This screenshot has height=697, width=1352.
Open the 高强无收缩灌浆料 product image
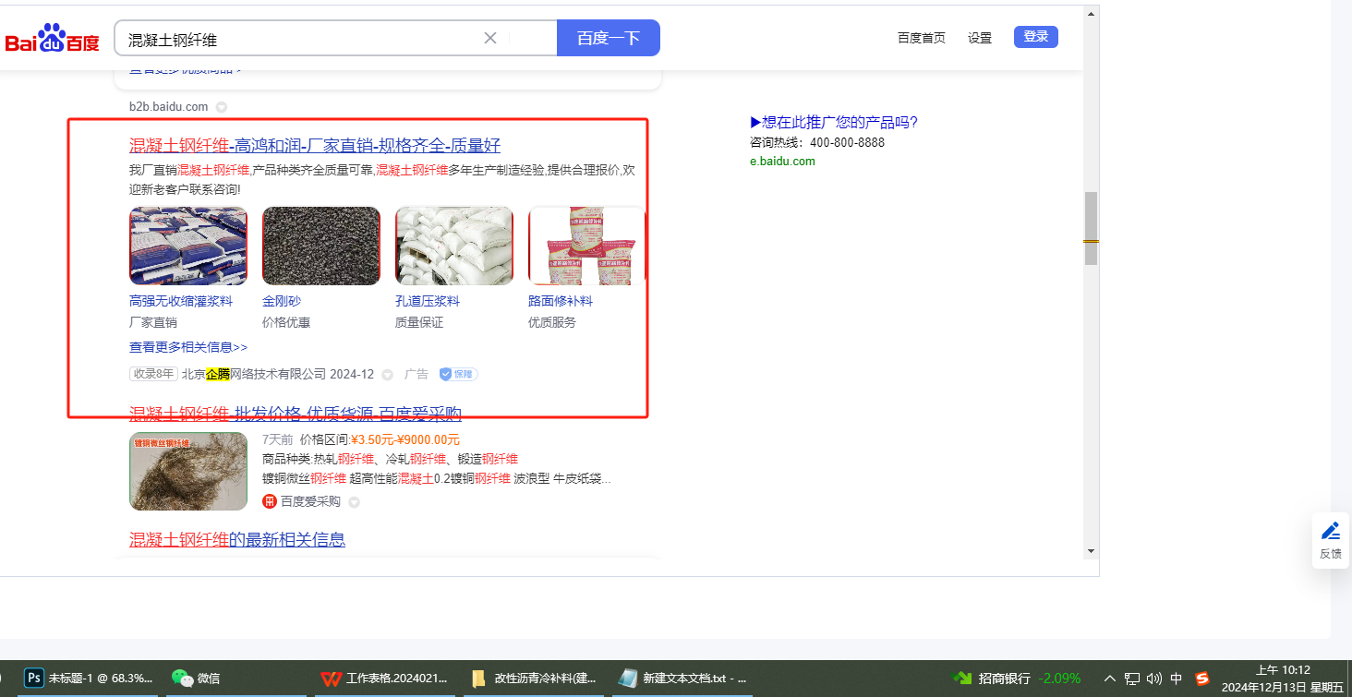(x=188, y=246)
